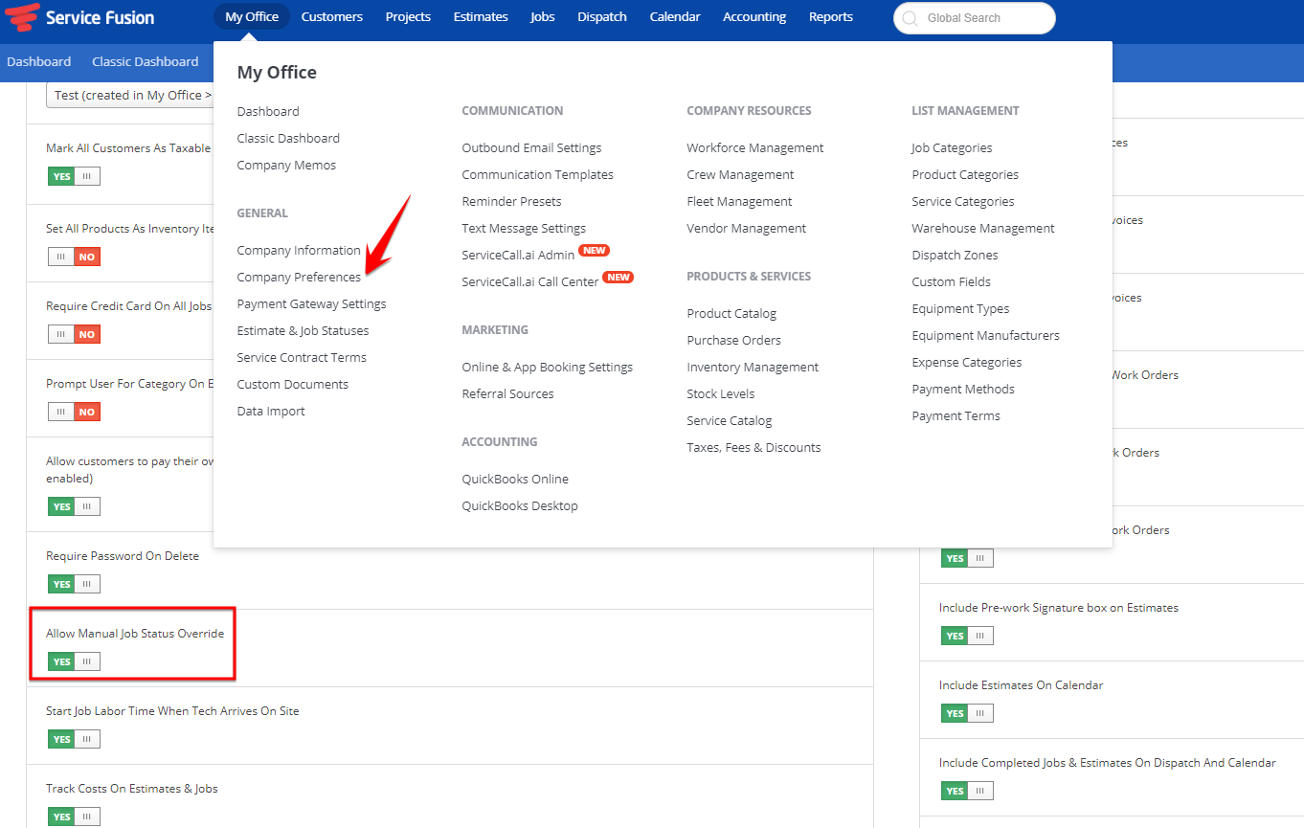Open QuickBooks Online settings
Screen dimensions: 1304x828
point(515,479)
